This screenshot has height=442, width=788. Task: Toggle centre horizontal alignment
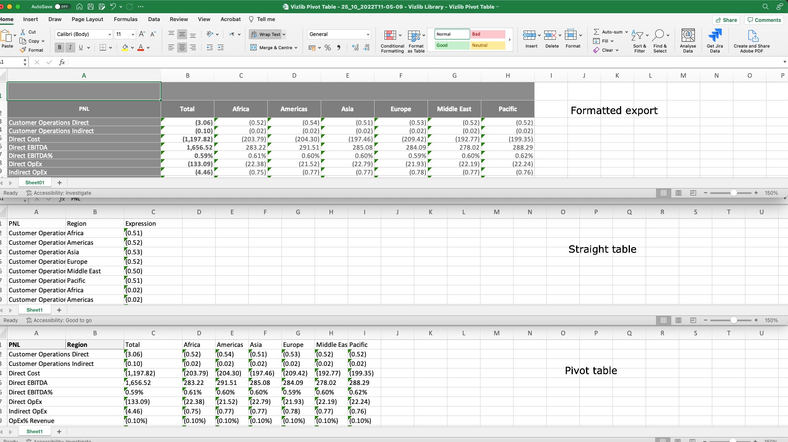coord(182,48)
